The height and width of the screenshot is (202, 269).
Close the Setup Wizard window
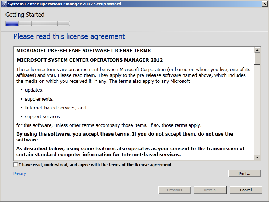(264, 4)
